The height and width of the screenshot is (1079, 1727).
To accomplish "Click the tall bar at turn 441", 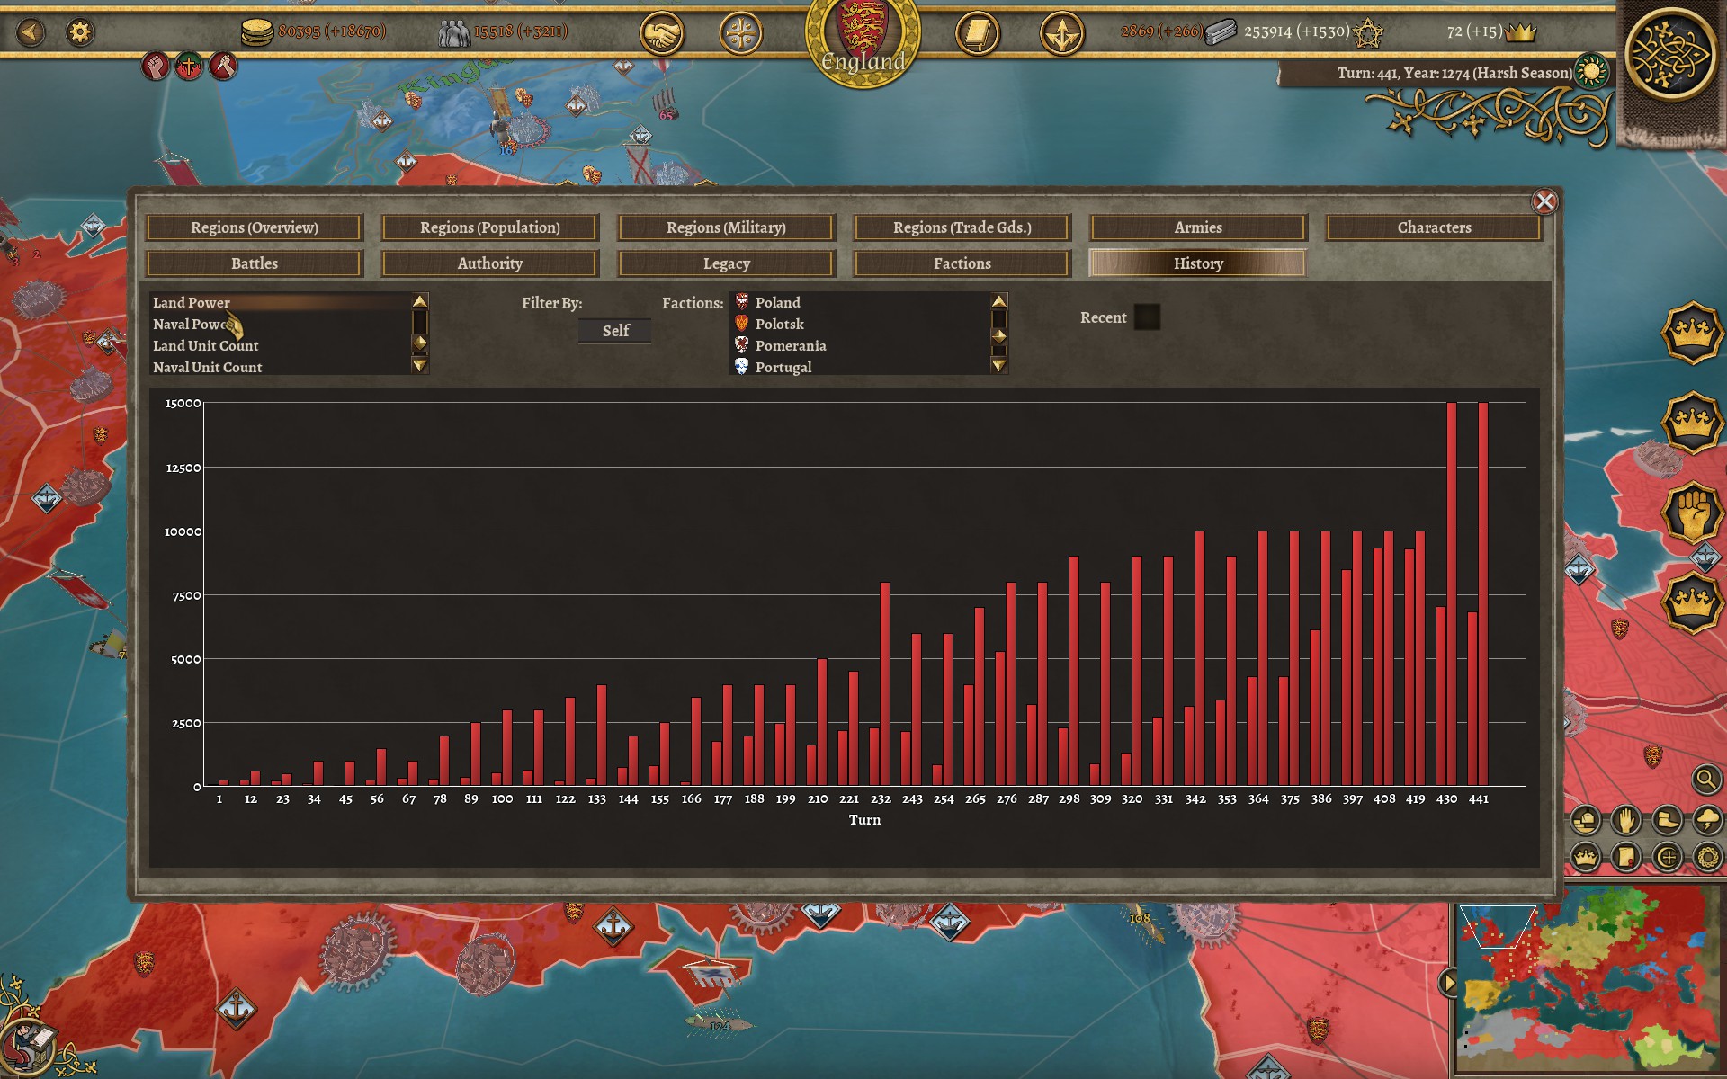I will [x=1483, y=594].
